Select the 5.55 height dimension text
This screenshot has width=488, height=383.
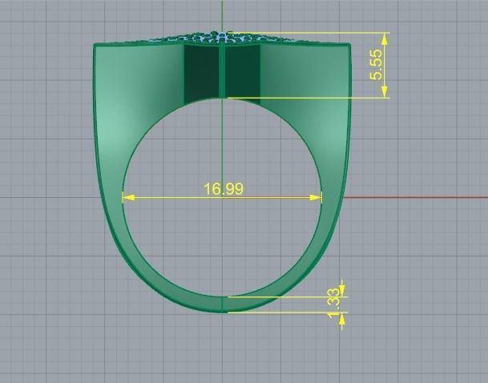coord(376,65)
